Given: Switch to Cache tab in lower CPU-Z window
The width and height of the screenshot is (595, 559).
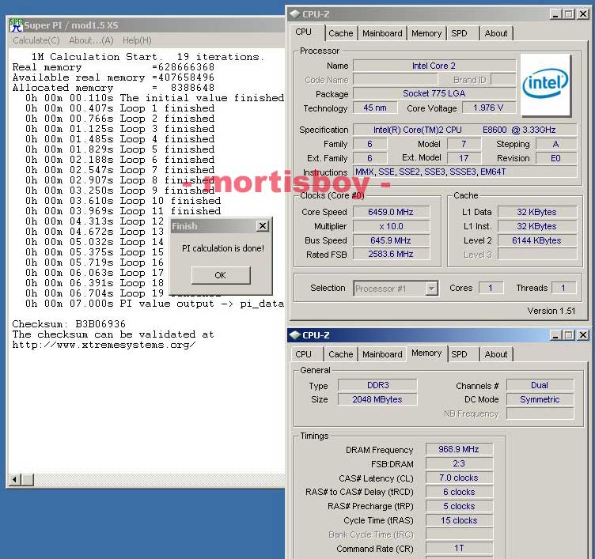Looking at the screenshot, I should pos(340,354).
